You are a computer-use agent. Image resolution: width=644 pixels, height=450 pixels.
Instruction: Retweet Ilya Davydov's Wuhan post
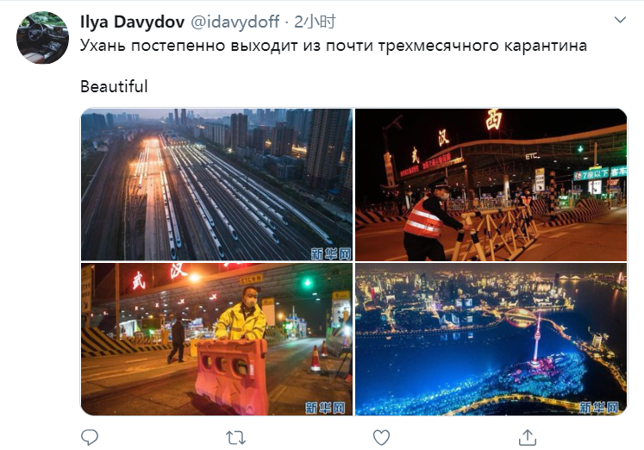click(235, 438)
